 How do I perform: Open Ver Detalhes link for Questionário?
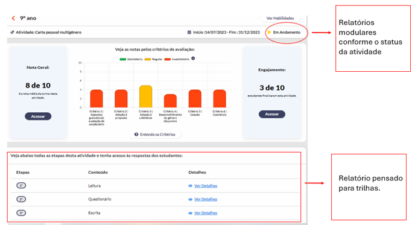point(206,199)
